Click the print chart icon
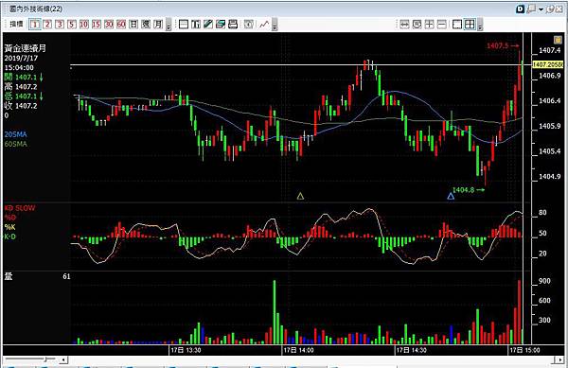This screenshot has height=368, width=568. click(x=233, y=25)
